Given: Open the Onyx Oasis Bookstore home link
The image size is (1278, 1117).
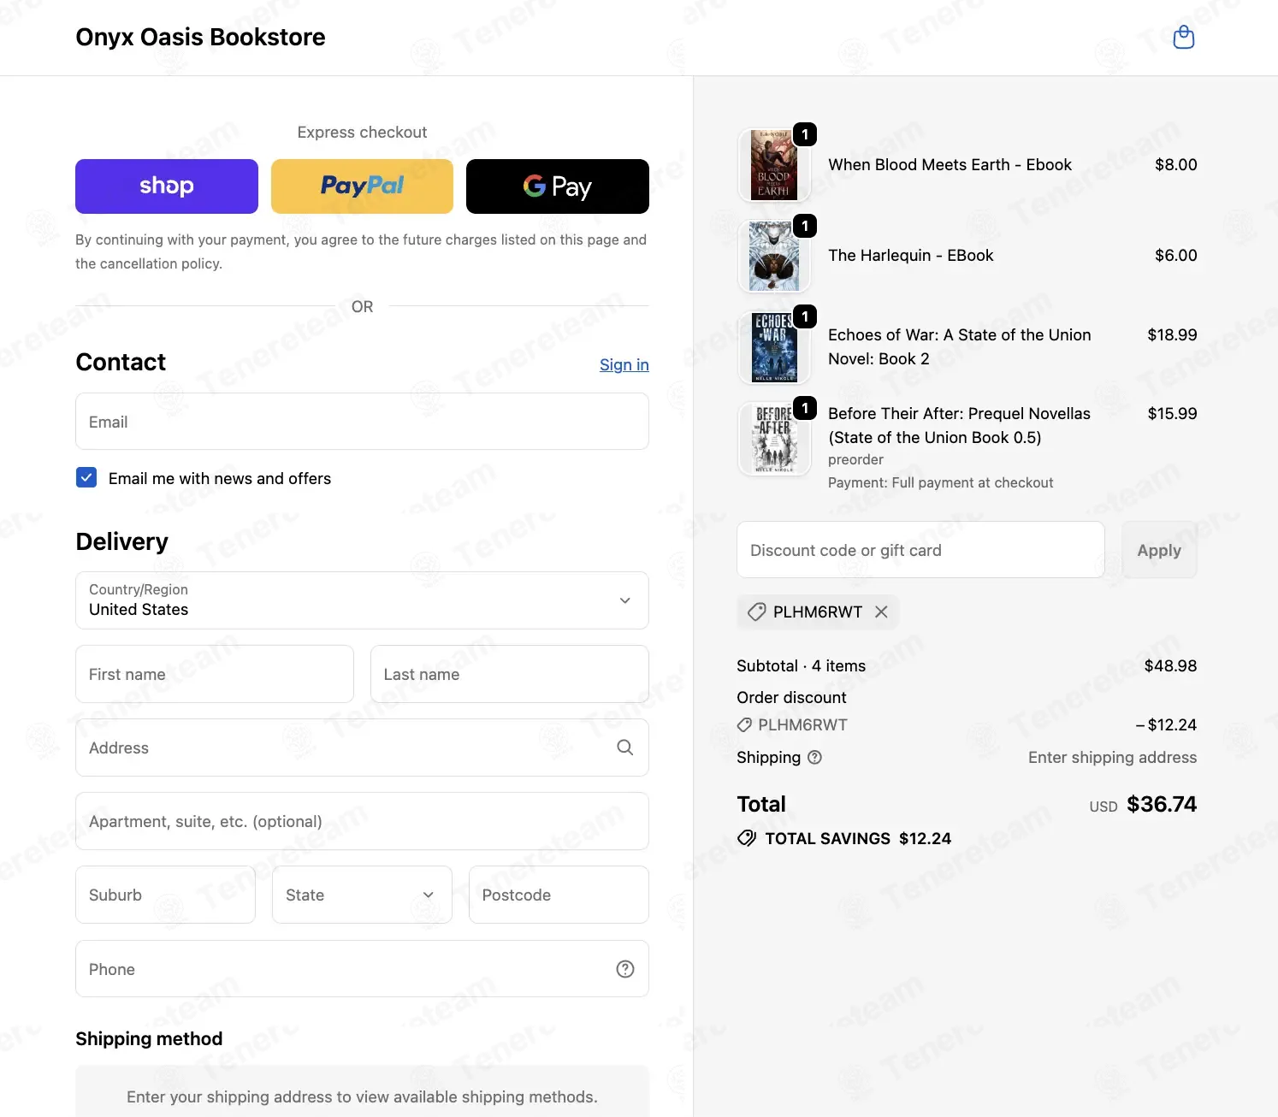Looking at the screenshot, I should (x=200, y=37).
